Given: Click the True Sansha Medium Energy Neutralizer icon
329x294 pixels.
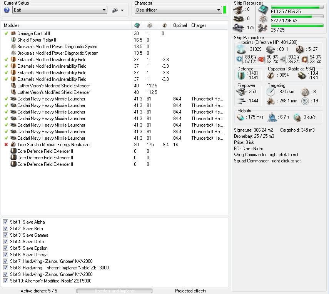Looking at the screenshot, I should [13, 145].
